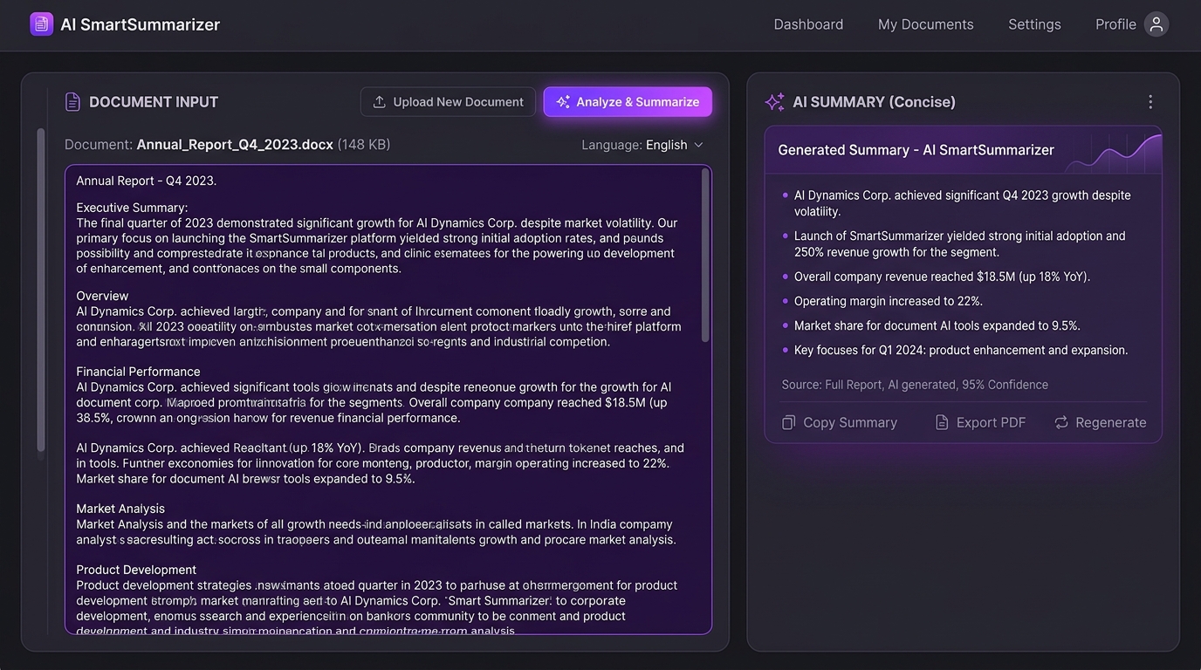Click the AI SUMMARY (Concise) heading
The image size is (1201, 670).
click(874, 102)
